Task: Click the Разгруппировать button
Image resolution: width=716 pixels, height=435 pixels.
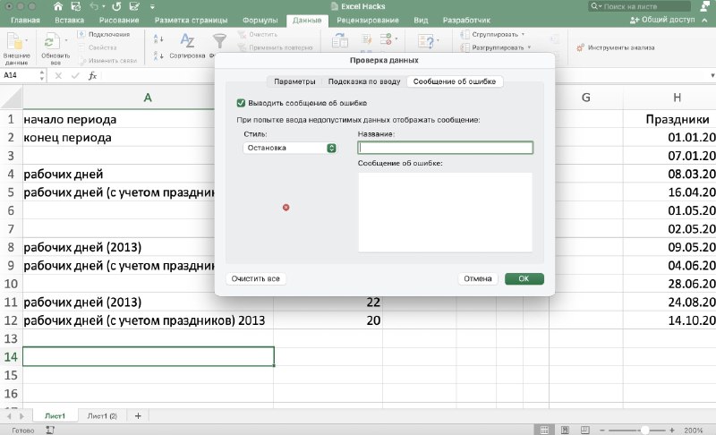Action: [x=492, y=47]
